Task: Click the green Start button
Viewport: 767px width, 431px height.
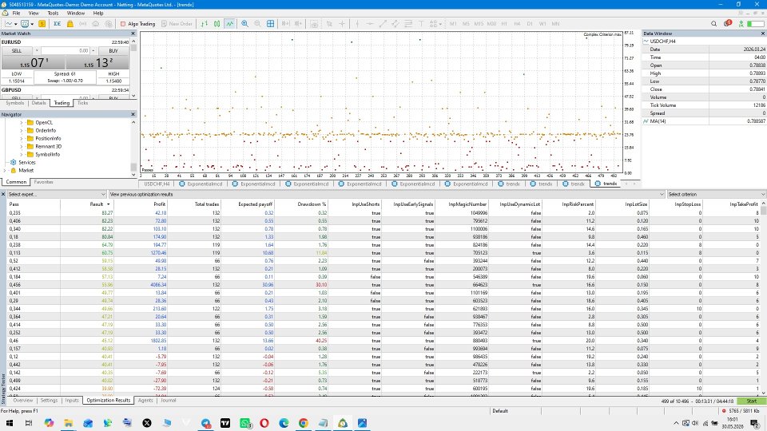Action: coord(751,401)
